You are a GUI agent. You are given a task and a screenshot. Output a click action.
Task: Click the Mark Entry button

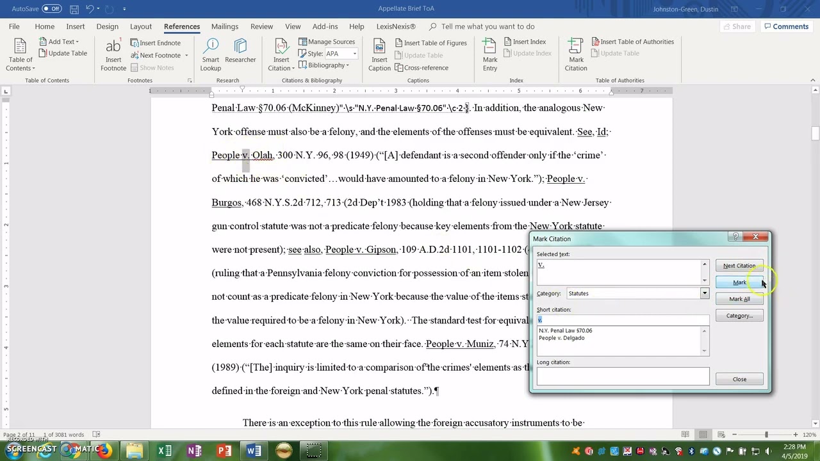[x=490, y=55]
